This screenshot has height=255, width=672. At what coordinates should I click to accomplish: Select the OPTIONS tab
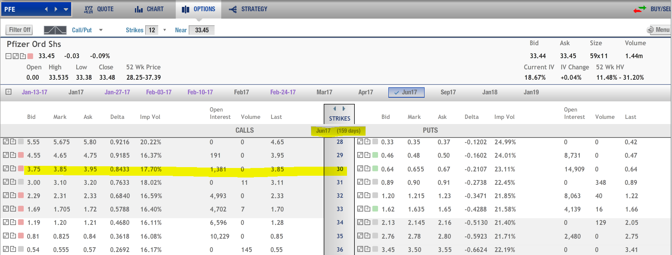(x=198, y=9)
